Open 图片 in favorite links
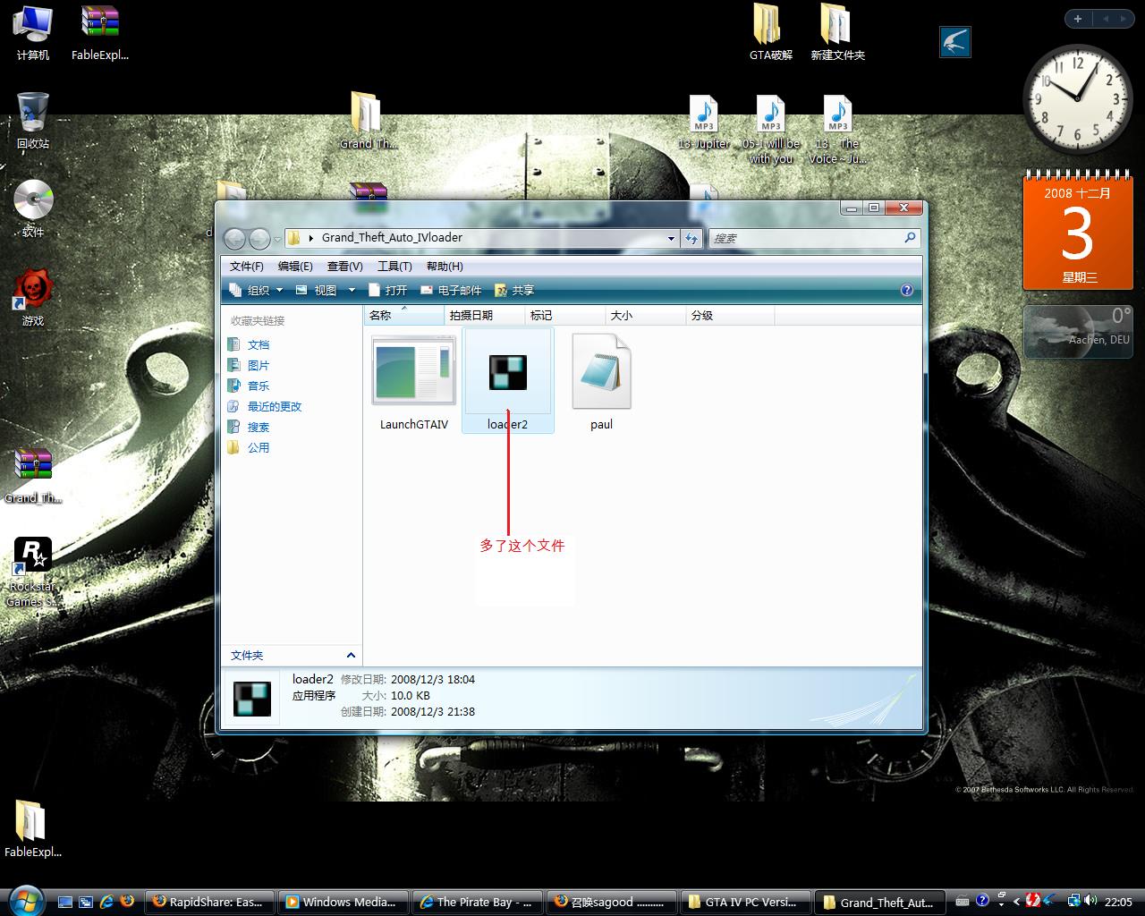The height and width of the screenshot is (916, 1145). coord(249,365)
